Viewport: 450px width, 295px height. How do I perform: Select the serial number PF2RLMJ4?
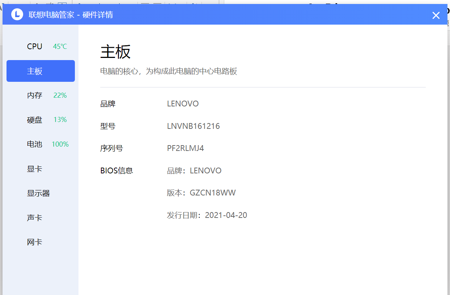tap(186, 148)
